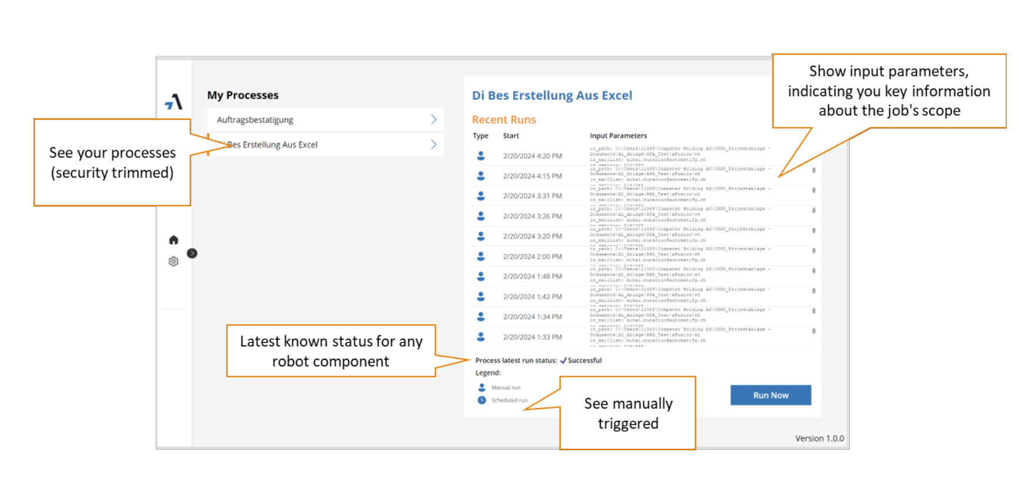Select the 2/20/2024 3:20 PM start time

click(532, 236)
